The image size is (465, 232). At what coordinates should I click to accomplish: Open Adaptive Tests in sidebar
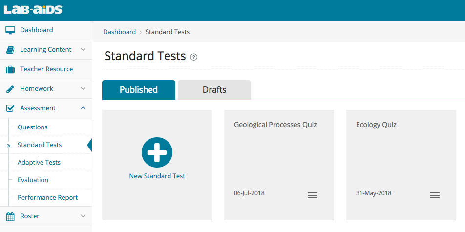point(39,163)
